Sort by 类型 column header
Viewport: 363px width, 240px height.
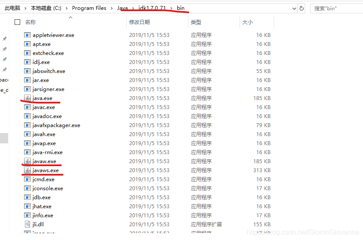coord(196,22)
